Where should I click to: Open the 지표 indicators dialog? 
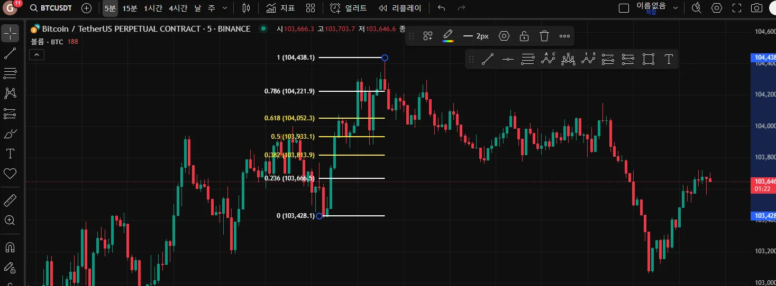click(x=280, y=8)
